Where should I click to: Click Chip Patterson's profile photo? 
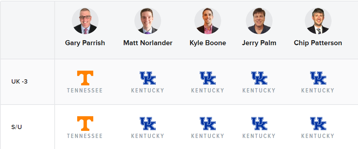[318, 21]
